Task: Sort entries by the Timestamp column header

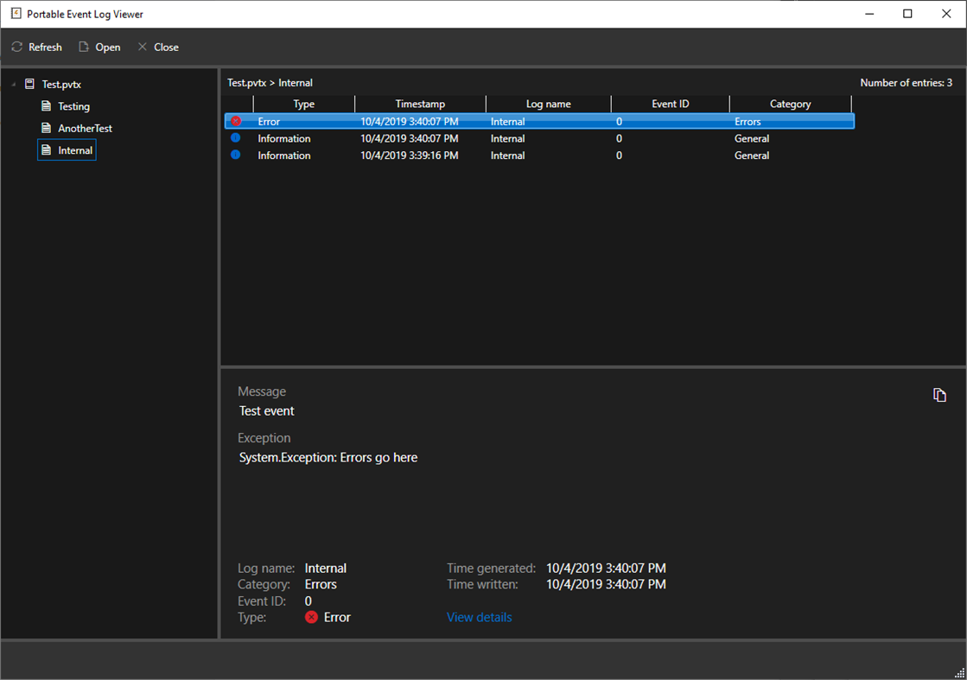Action: tap(420, 103)
